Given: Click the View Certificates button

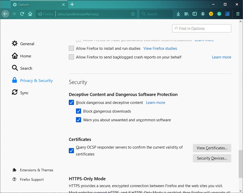Looking at the screenshot, I should point(212,148).
